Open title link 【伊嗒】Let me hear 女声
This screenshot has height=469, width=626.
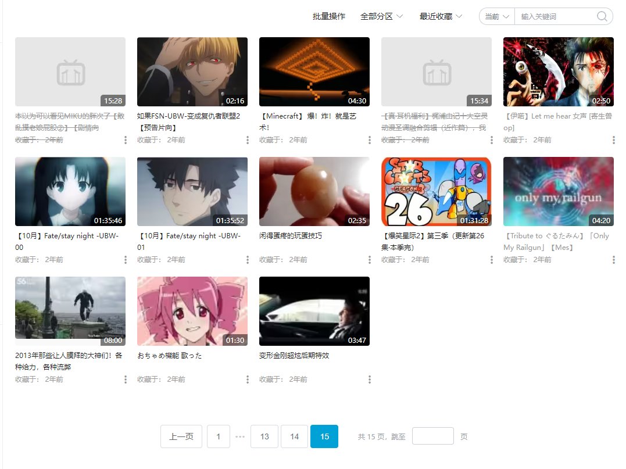coord(558,121)
